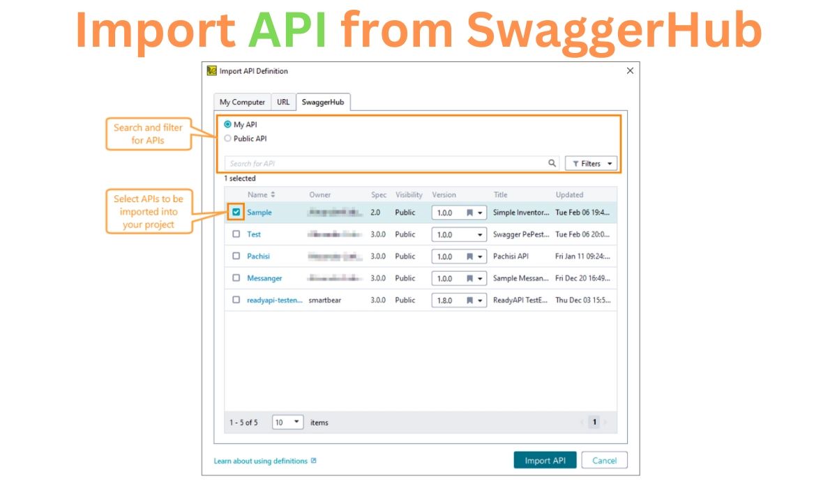
Task: Close the Import API Definition dialog
Action: pyautogui.click(x=630, y=71)
